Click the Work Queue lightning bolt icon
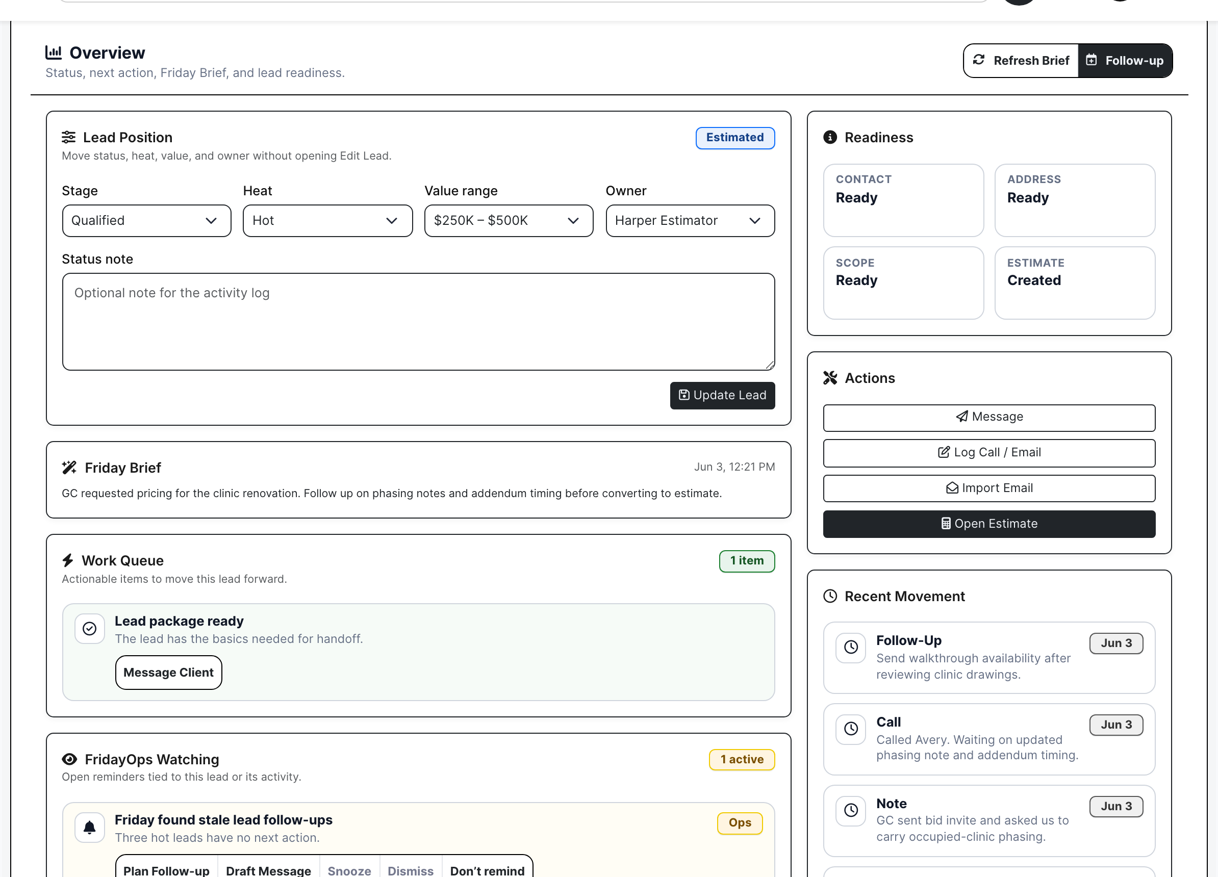Image resolution: width=1218 pixels, height=877 pixels. click(68, 560)
